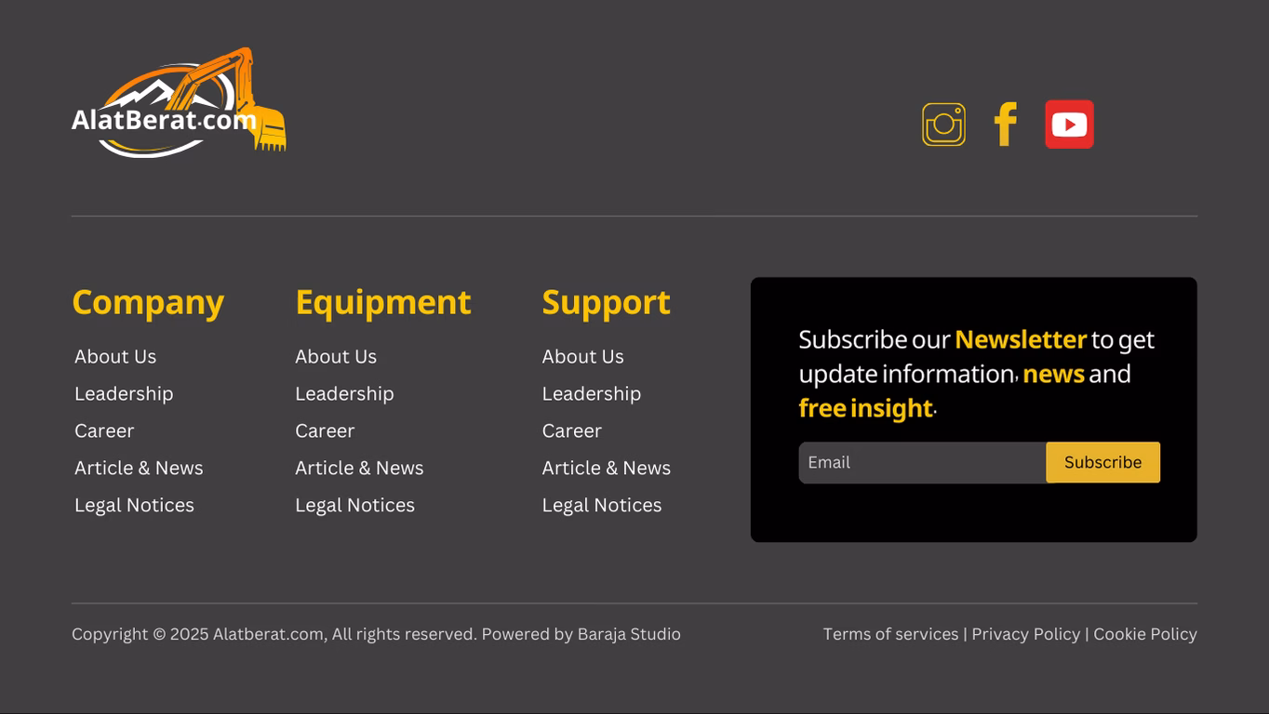Image resolution: width=1269 pixels, height=714 pixels.
Task: Open About Us under Equipment
Action: [336, 357]
